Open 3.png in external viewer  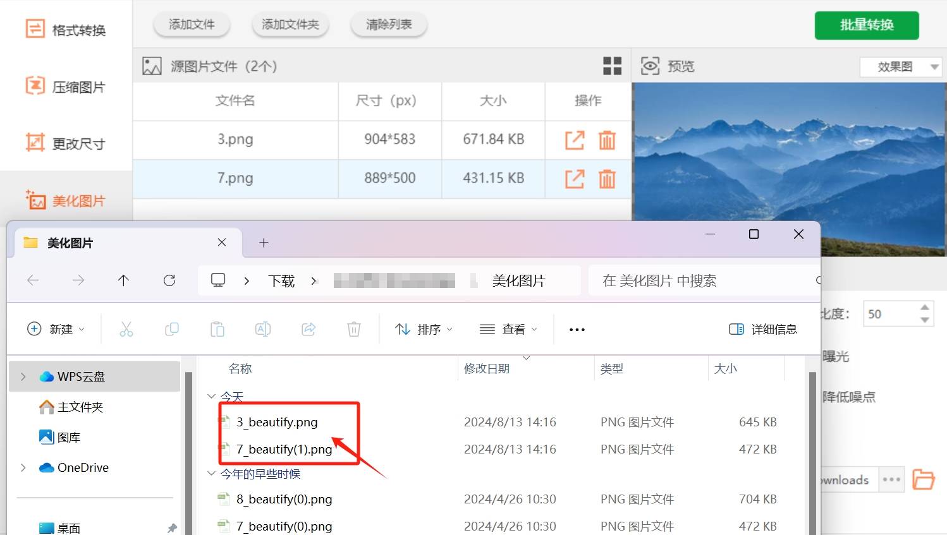[x=573, y=140]
